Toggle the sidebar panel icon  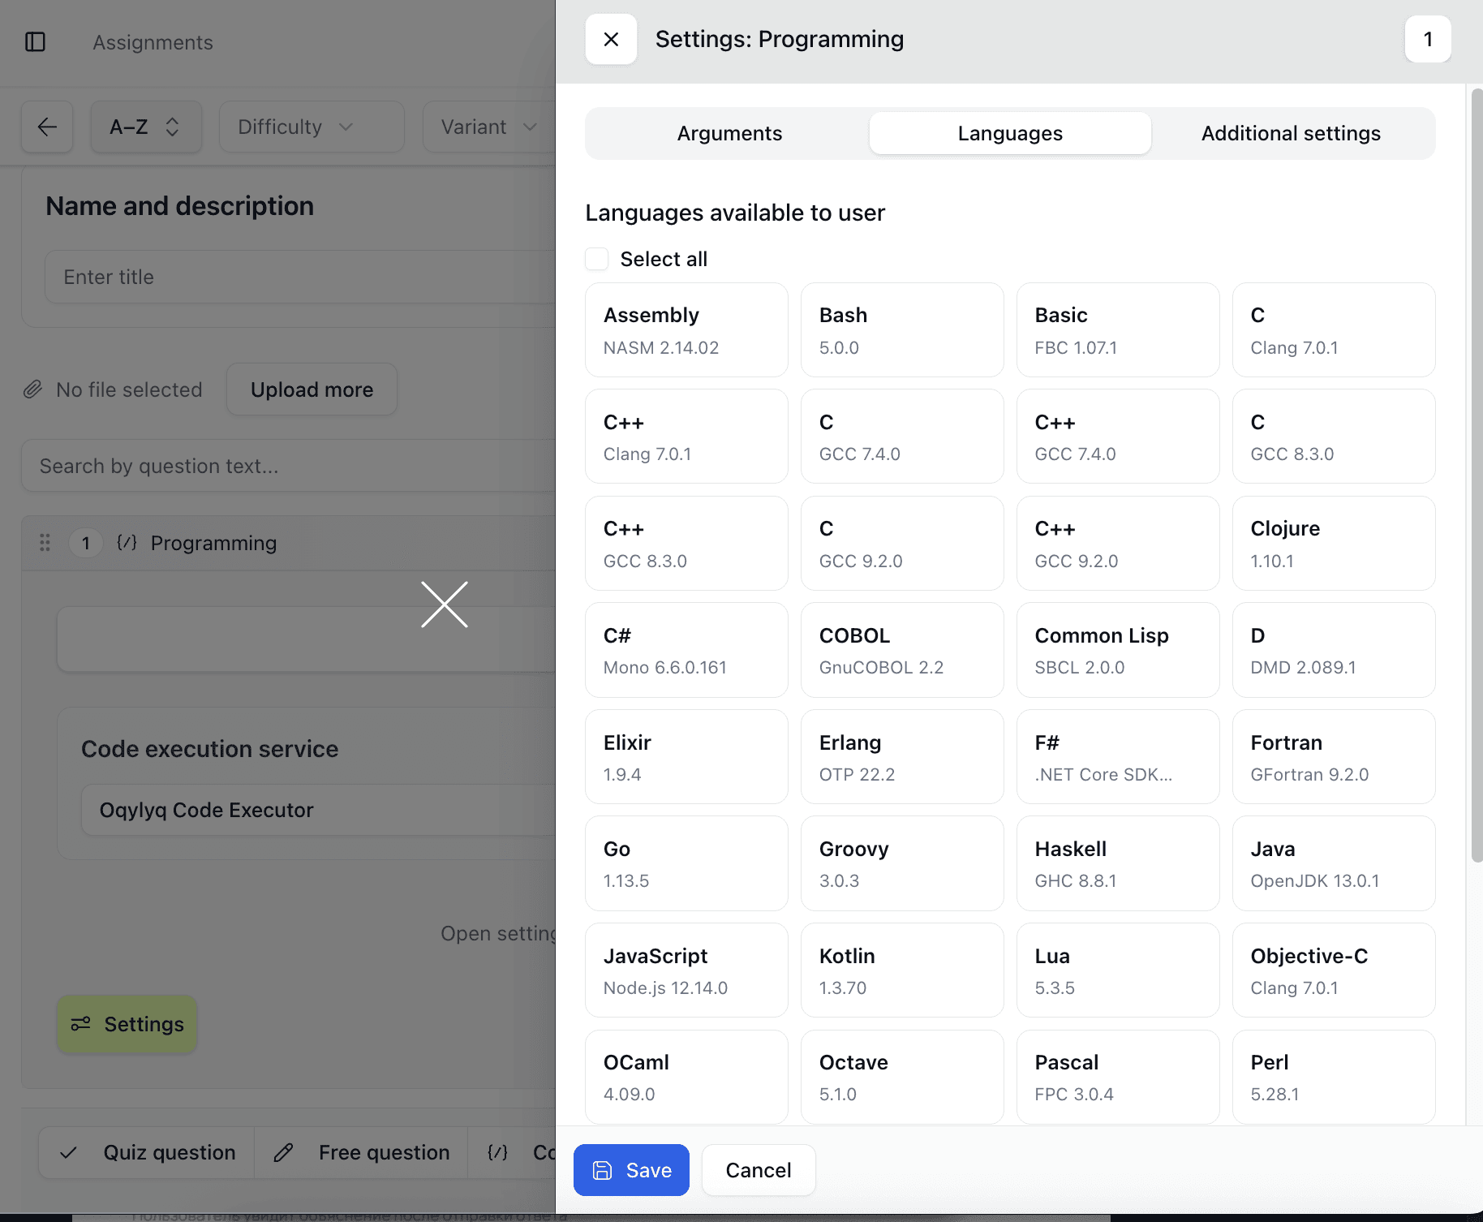[36, 42]
